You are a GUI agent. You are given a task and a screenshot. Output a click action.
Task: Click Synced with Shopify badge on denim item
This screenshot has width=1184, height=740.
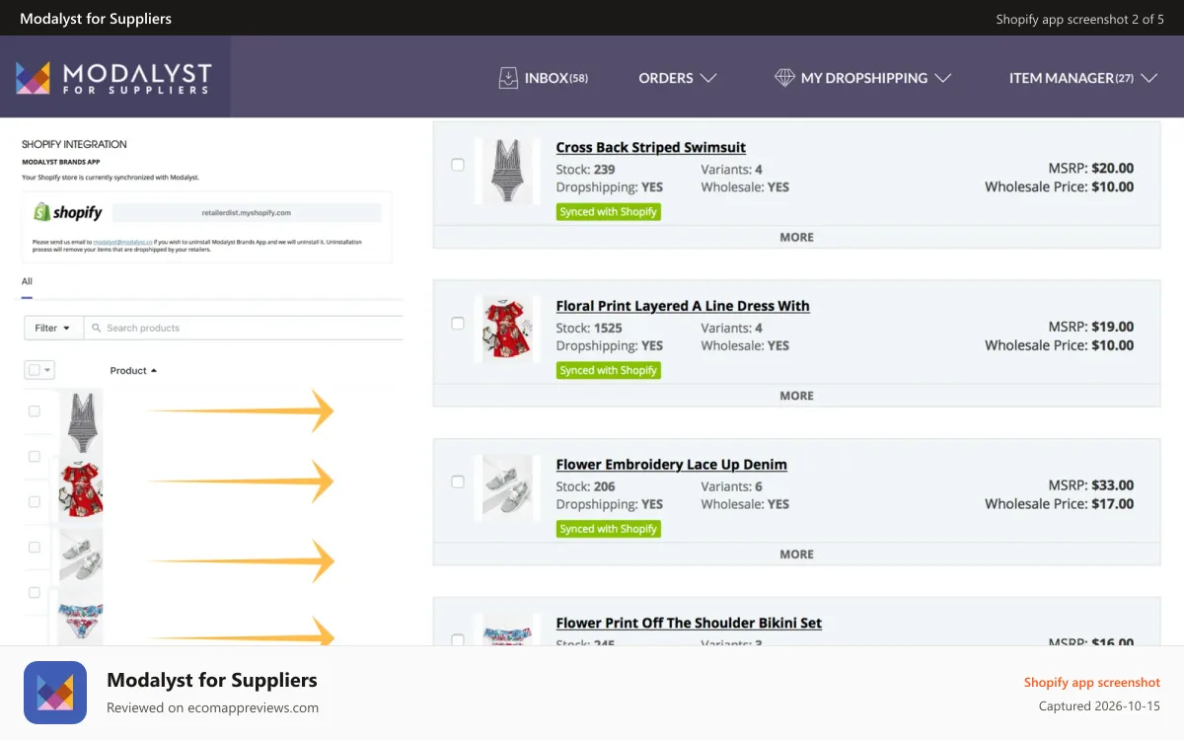click(x=609, y=529)
